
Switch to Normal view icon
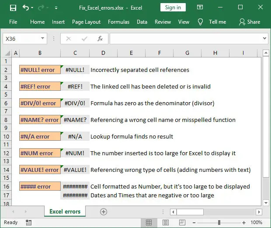tap(149, 222)
